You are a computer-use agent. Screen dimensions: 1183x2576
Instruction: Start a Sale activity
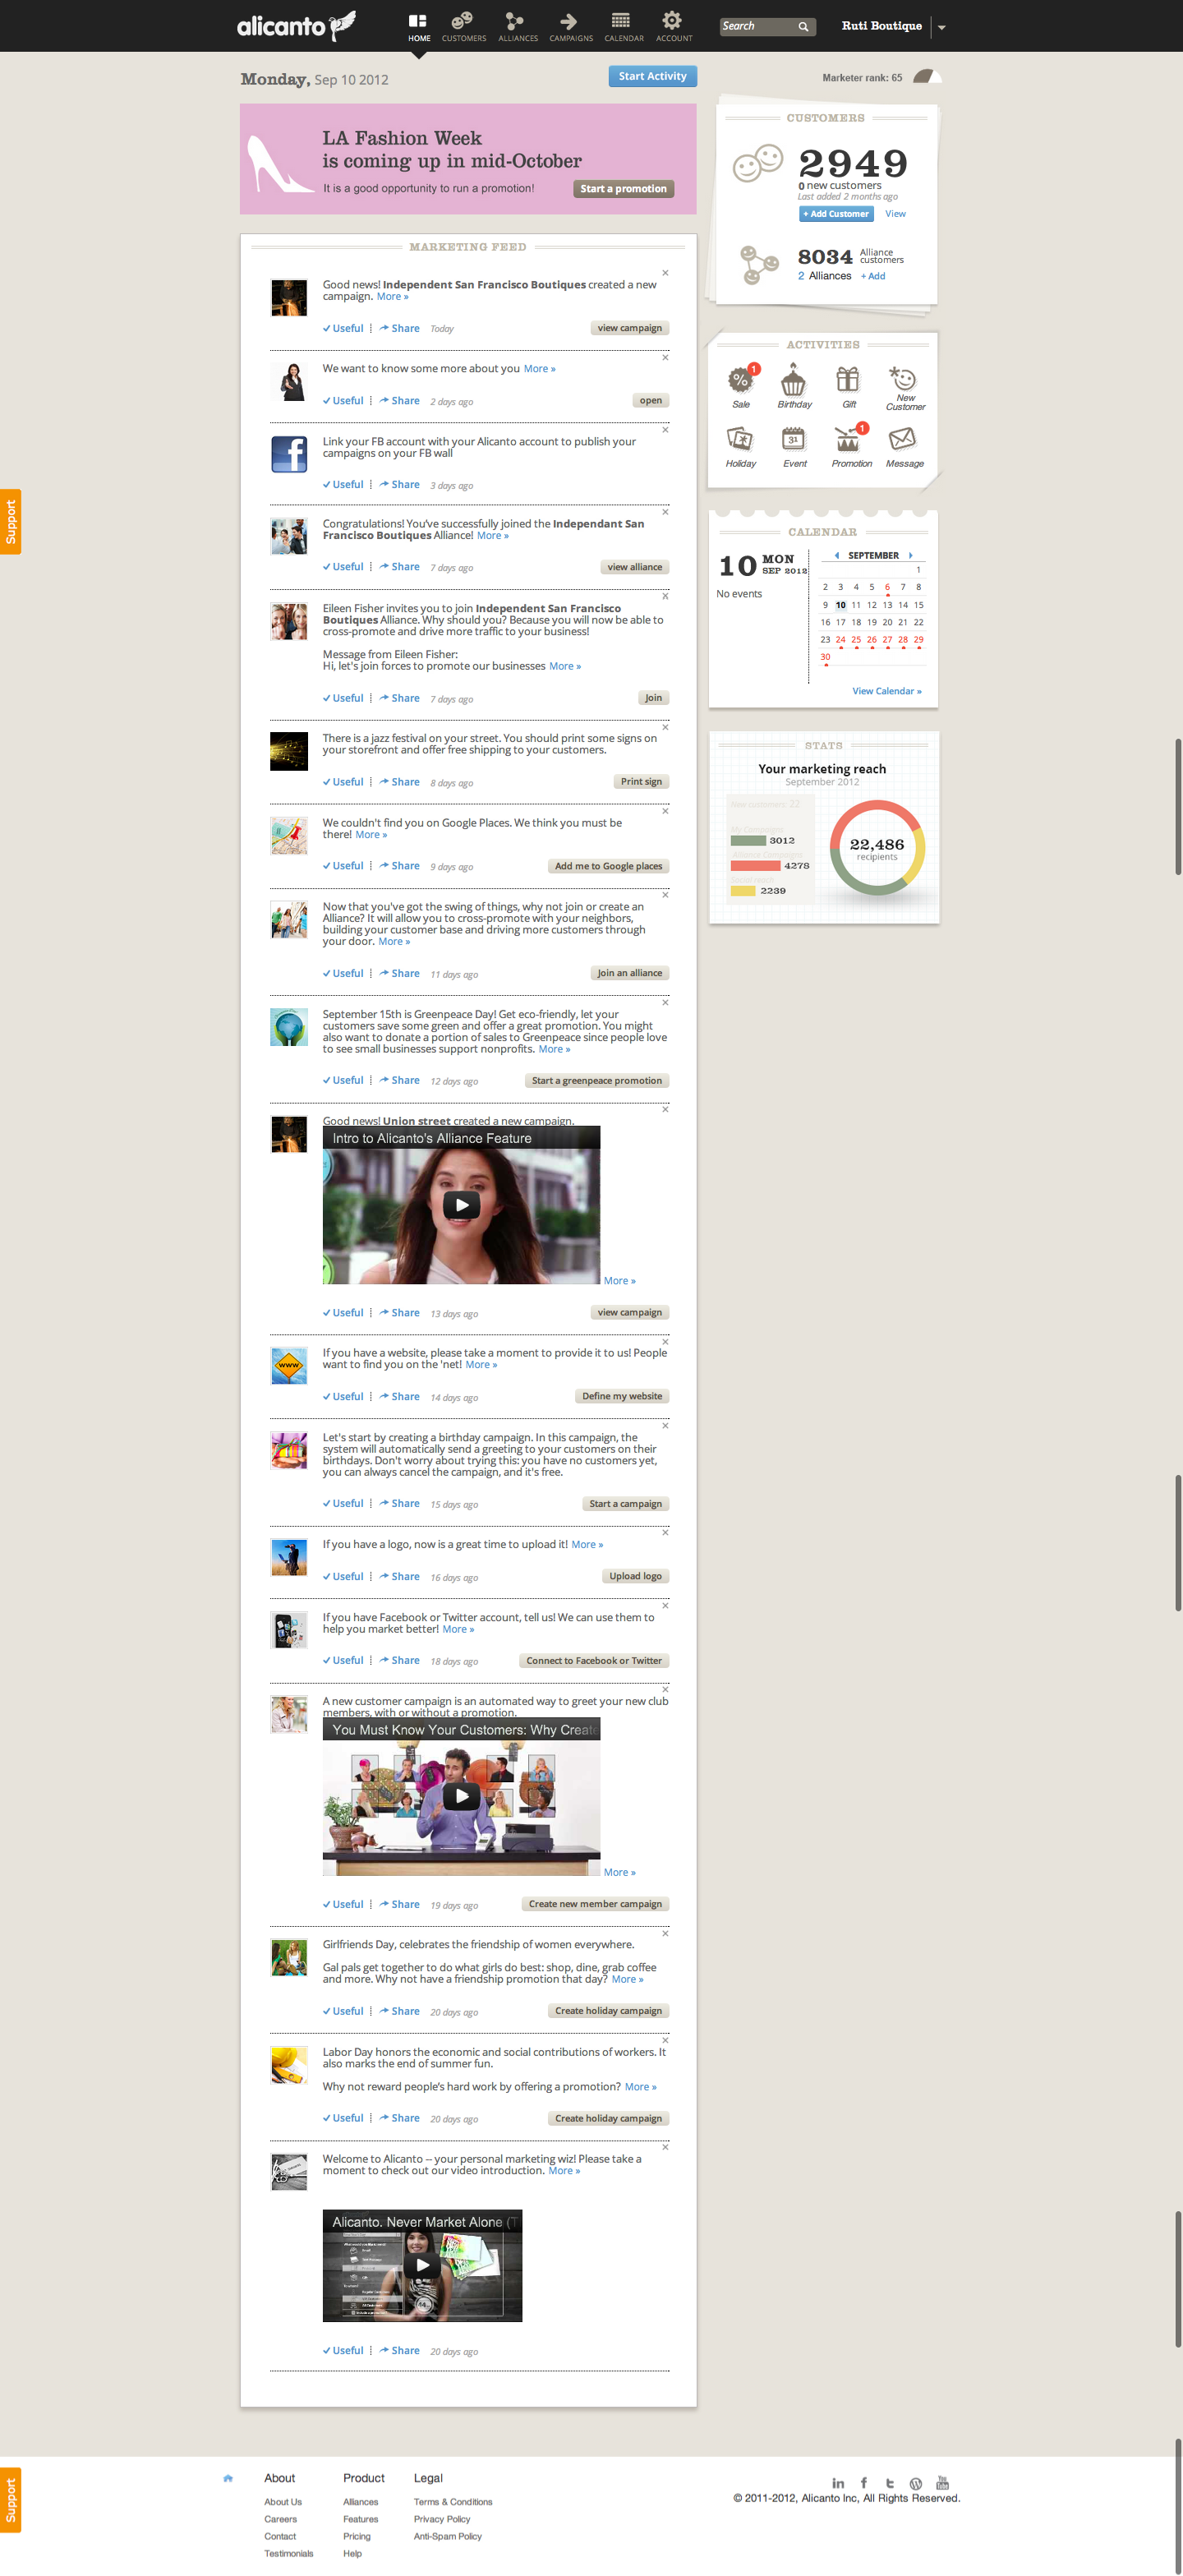(x=741, y=387)
